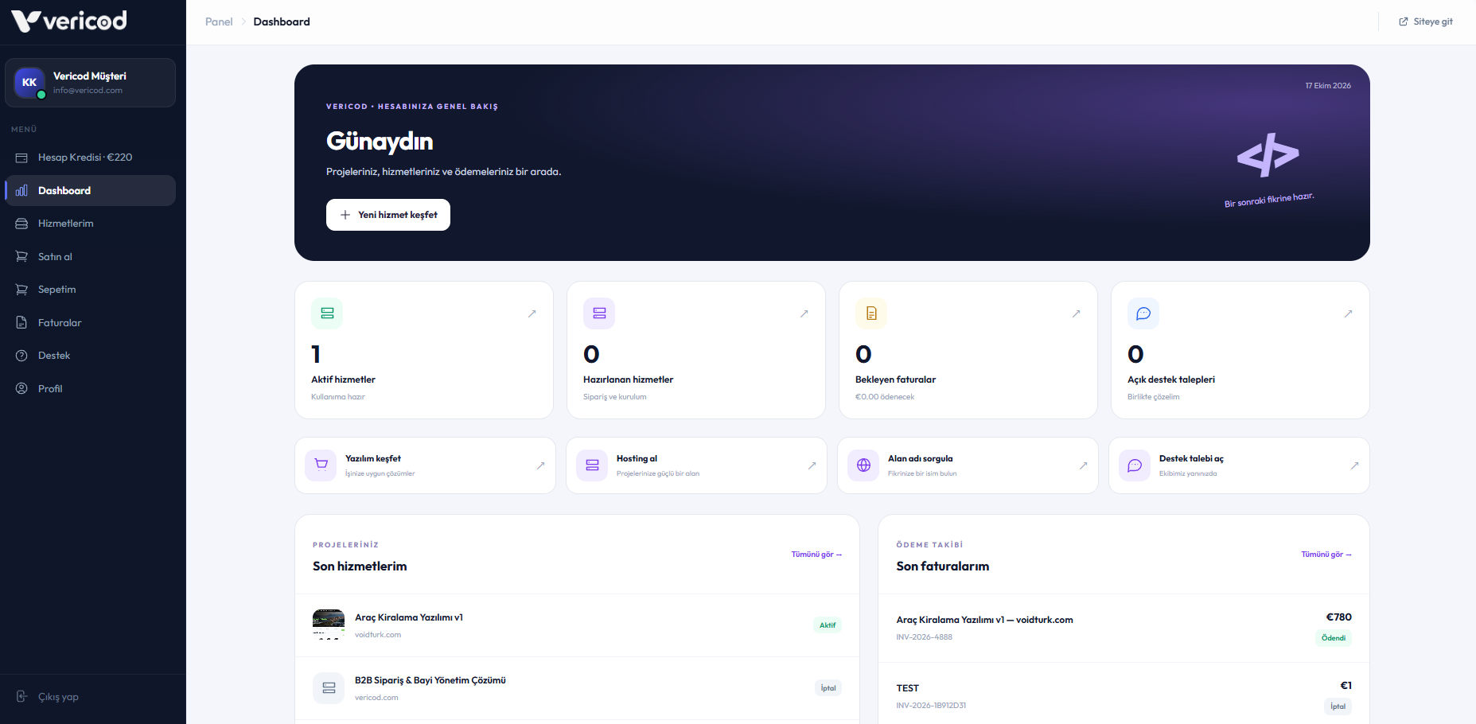Click Aktif status badge on Araç Kiralama
Screen dimensions: 1476x724
click(828, 625)
